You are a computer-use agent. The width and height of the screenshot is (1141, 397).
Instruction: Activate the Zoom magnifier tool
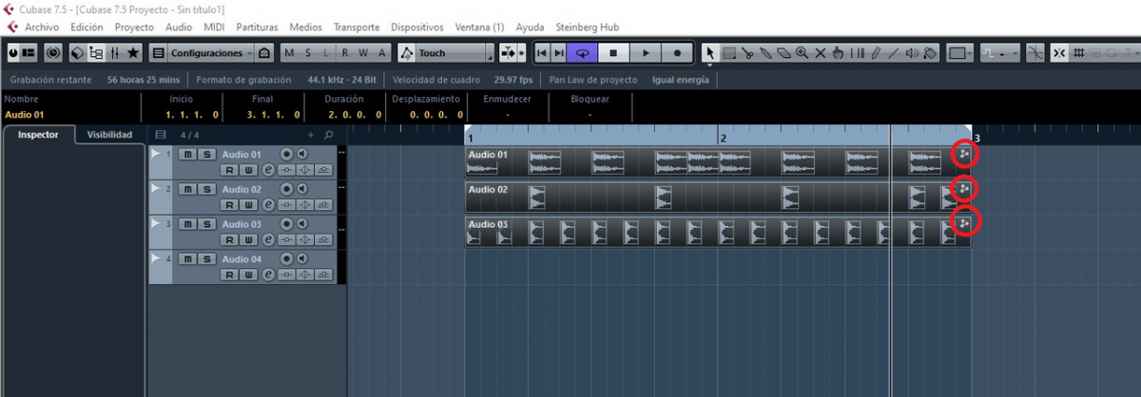point(803,53)
